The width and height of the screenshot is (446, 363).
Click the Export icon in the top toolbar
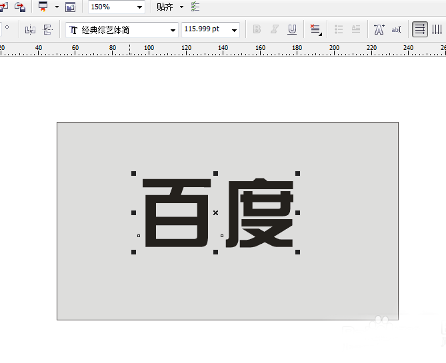(x=20, y=7)
